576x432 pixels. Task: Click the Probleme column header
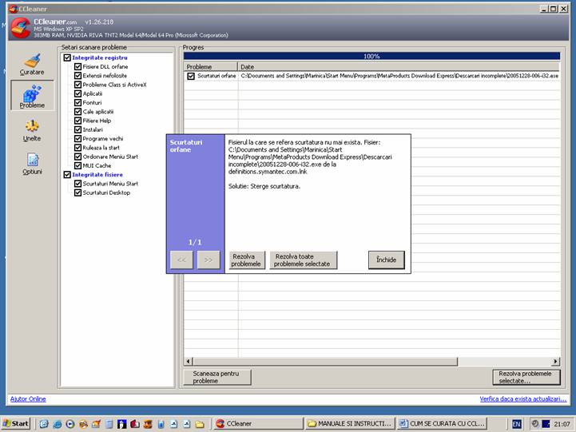211,67
